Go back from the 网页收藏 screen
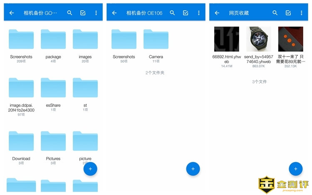Image resolution: width=312 pixels, height=195 pixels. tap(217, 13)
